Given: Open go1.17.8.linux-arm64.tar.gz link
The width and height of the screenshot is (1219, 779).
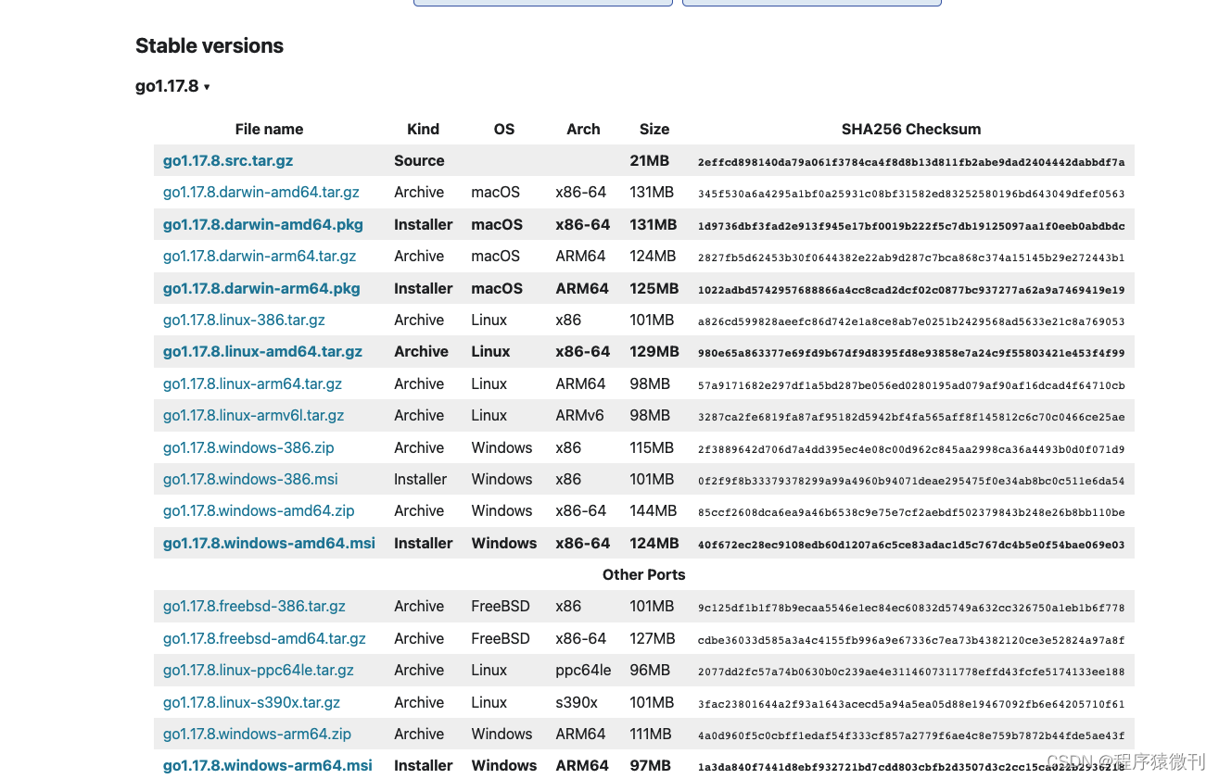Looking at the screenshot, I should tap(252, 383).
